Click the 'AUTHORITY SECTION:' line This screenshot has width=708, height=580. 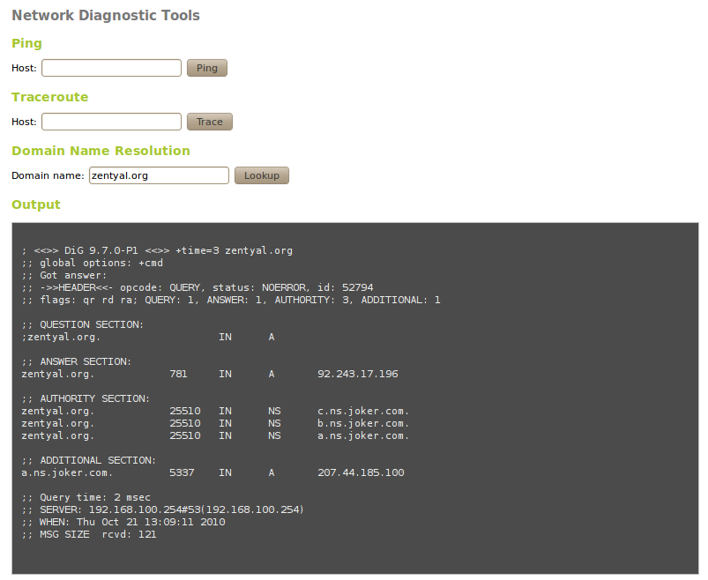click(x=86, y=398)
